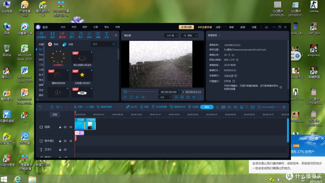325x183 pixels.
Task: Mute the 视频 track audio
Action: [x=70, y=127]
